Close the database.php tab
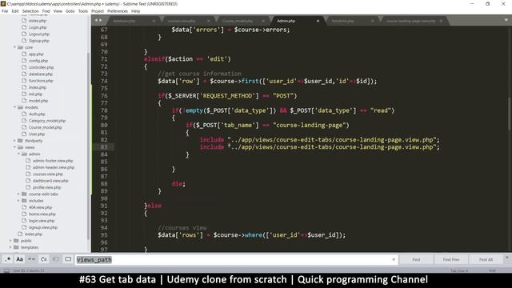This screenshot has height=288, width=512. pyautogui.click(x=154, y=21)
